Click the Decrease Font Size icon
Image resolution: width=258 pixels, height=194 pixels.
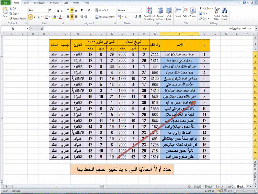[x=62, y=11]
